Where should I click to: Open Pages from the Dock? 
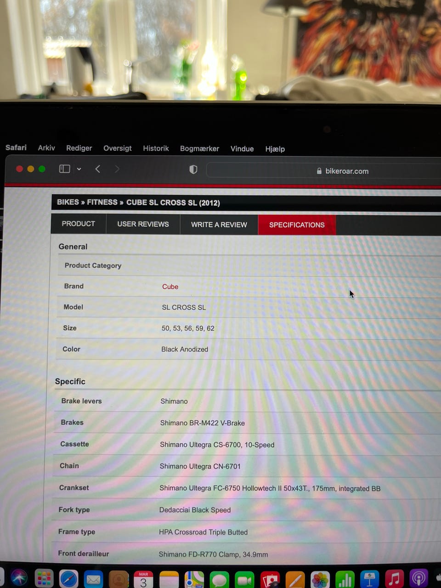[x=295, y=580]
